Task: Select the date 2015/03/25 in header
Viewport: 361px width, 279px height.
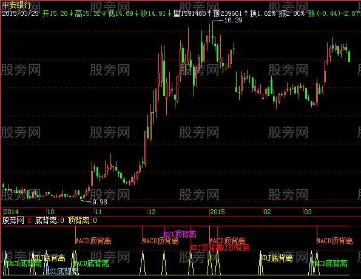Action: [x=20, y=13]
